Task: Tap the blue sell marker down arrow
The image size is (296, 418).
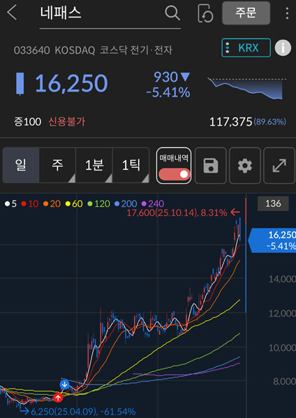Action: tap(64, 384)
